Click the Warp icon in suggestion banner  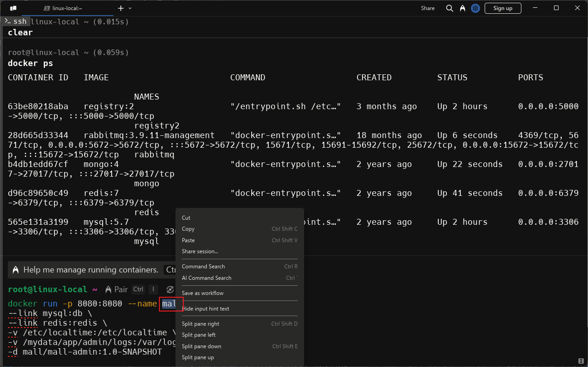[x=16, y=270]
